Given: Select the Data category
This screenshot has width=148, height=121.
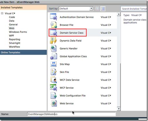Looking at the screenshot, I should [11, 21].
